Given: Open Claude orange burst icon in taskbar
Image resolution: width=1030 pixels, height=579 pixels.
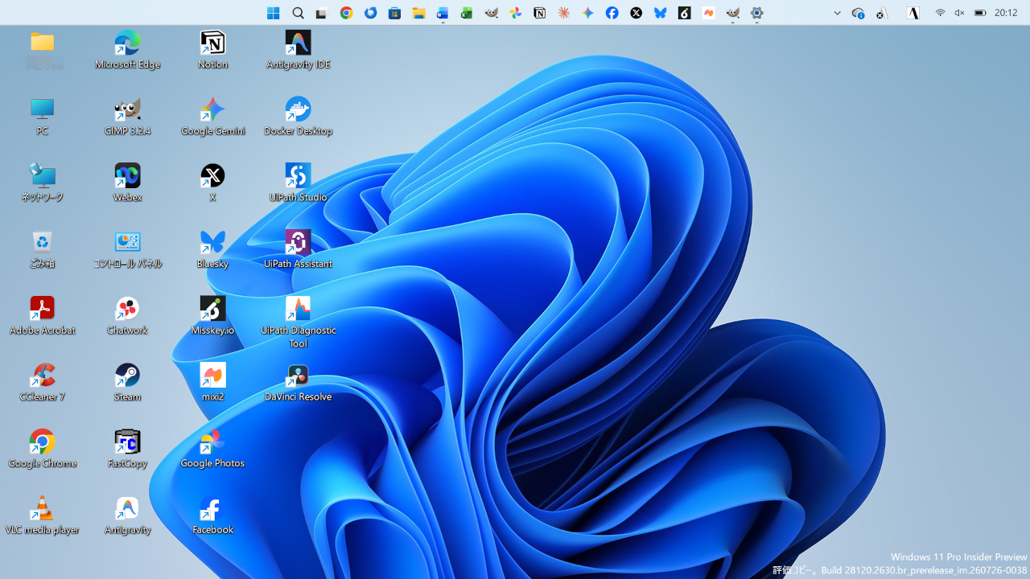Looking at the screenshot, I should [x=563, y=13].
